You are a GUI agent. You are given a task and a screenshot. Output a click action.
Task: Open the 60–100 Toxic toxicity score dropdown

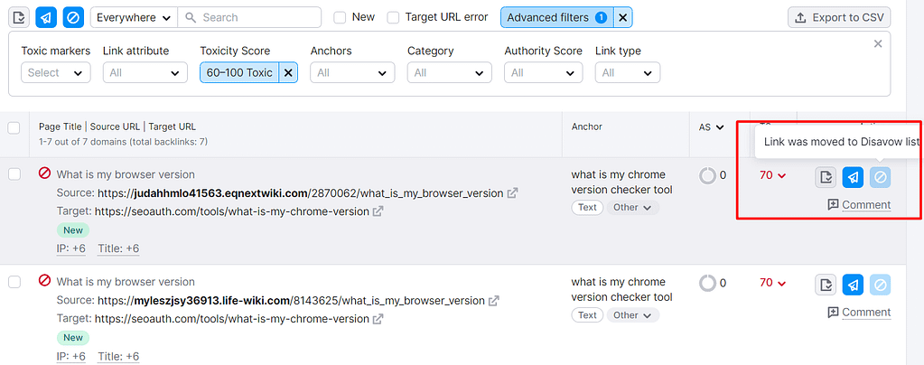(x=239, y=72)
